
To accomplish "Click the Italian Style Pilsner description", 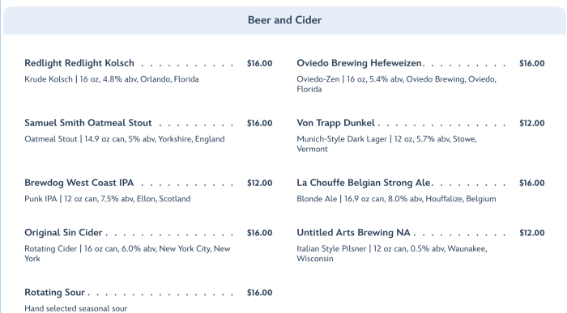I will point(392,253).
